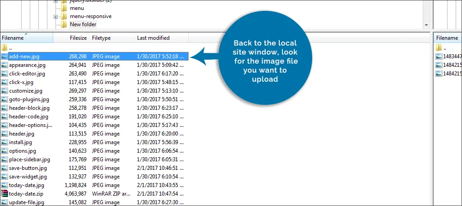Select the update-file.jpg file
This screenshot has width=462, height=206.
tap(27, 202)
